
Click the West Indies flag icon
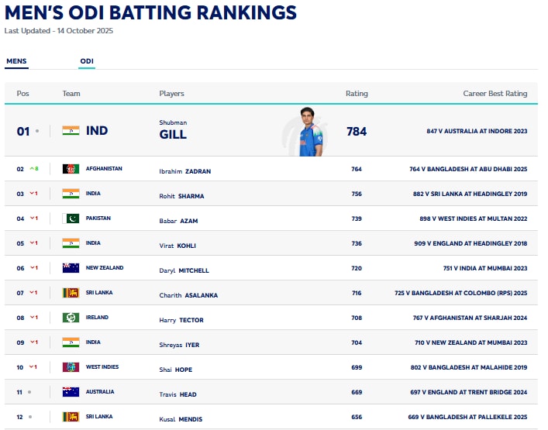(x=71, y=367)
